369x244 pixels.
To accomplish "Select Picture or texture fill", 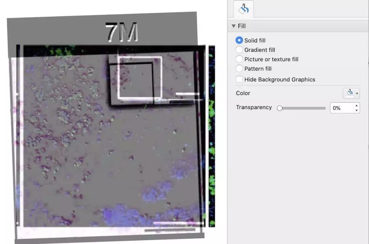I will [239, 59].
